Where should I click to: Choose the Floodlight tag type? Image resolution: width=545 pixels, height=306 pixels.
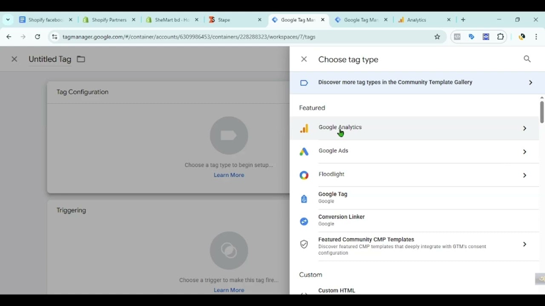414,175
